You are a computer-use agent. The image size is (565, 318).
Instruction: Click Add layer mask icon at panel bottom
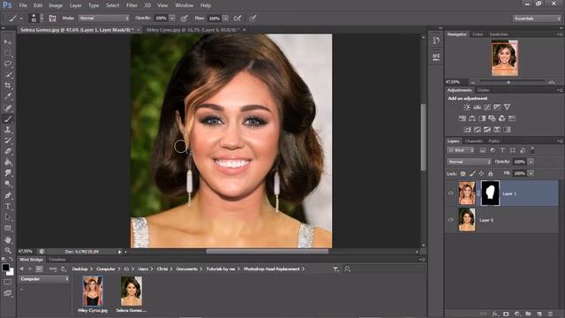[506, 314]
